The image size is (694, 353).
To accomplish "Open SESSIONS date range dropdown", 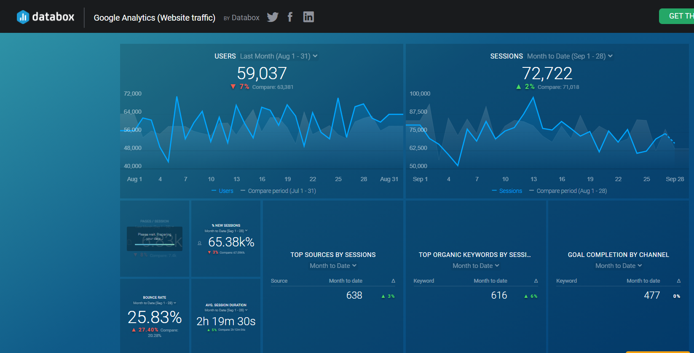I will click(570, 56).
